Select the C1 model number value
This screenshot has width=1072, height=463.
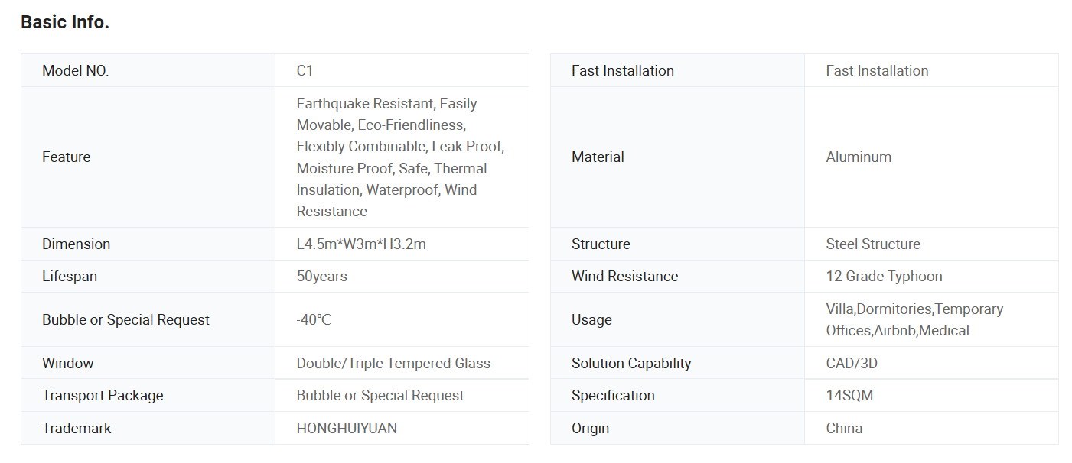305,70
